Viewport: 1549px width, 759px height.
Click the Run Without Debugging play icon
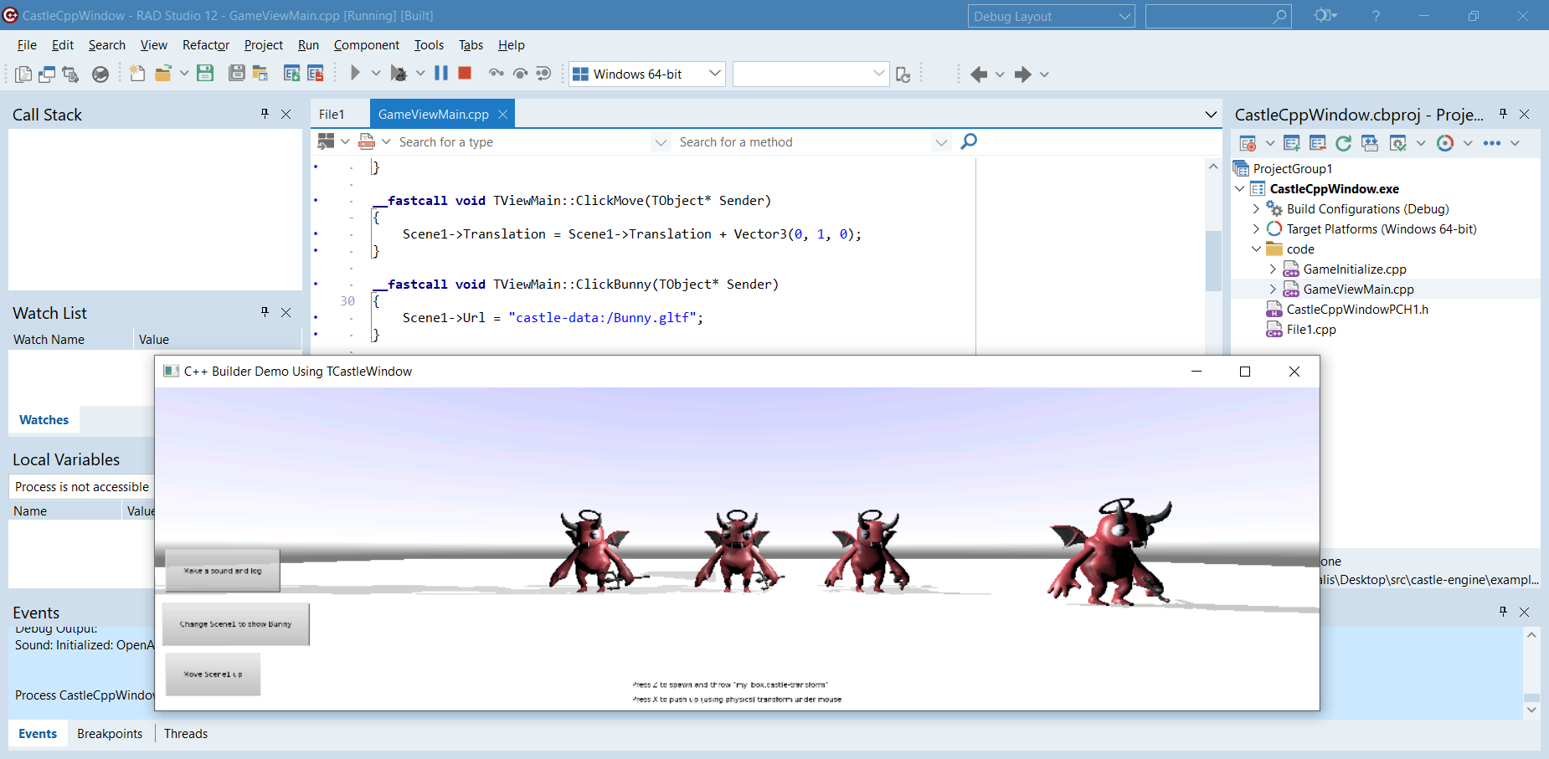coord(355,74)
